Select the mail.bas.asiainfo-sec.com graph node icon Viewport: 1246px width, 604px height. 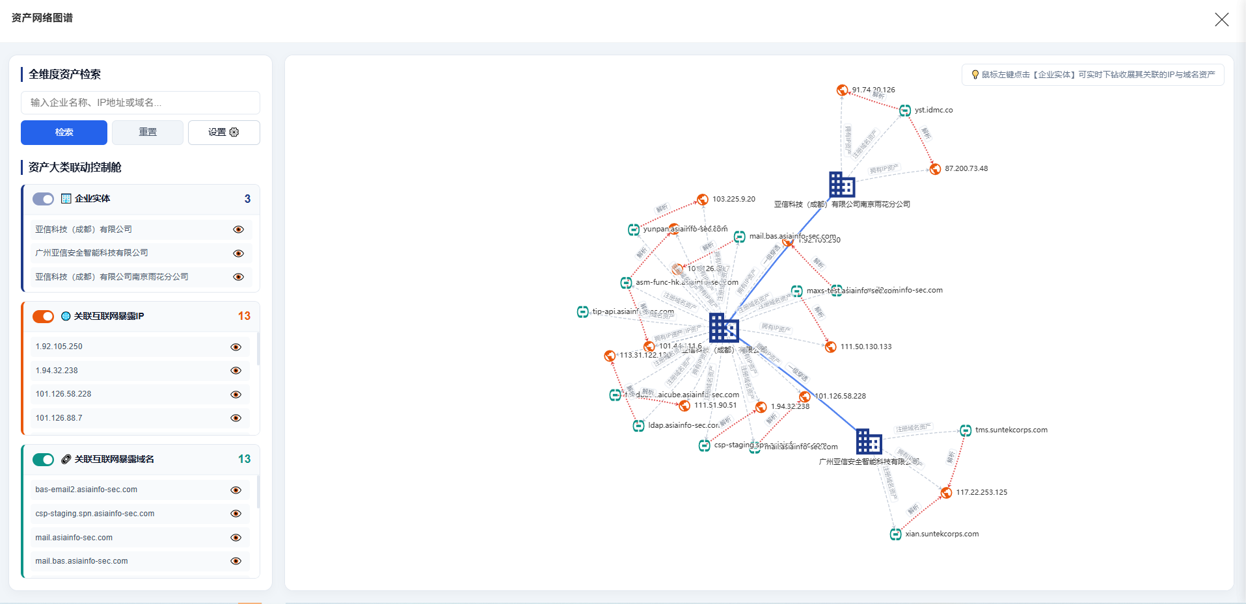[x=740, y=237]
